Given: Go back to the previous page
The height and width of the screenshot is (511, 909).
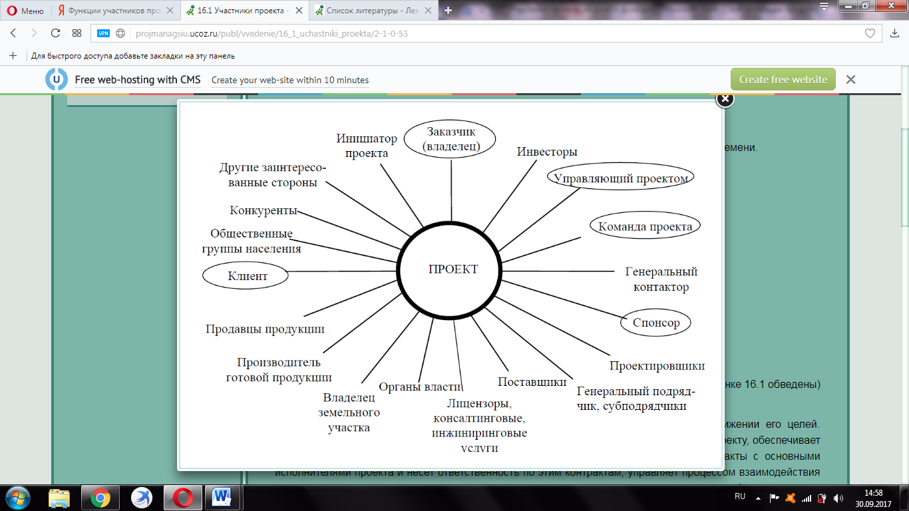Looking at the screenshot, I should [x=14, y=33].
